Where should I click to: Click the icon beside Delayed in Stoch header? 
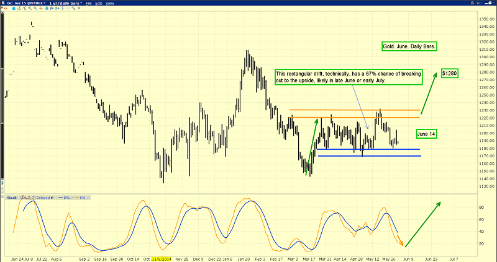pos(52,198)
